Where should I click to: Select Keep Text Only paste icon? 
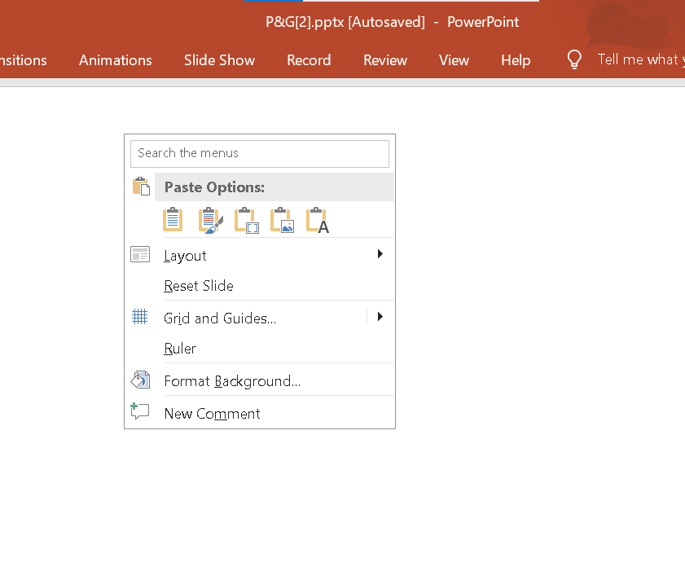pos(318,220)
